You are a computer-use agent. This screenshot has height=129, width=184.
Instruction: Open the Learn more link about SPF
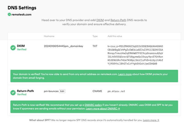pos(151,120)
